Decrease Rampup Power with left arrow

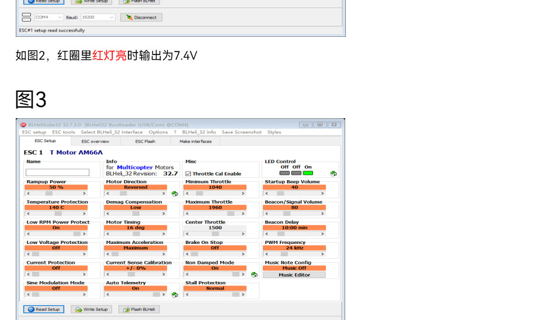coord(29,193)
